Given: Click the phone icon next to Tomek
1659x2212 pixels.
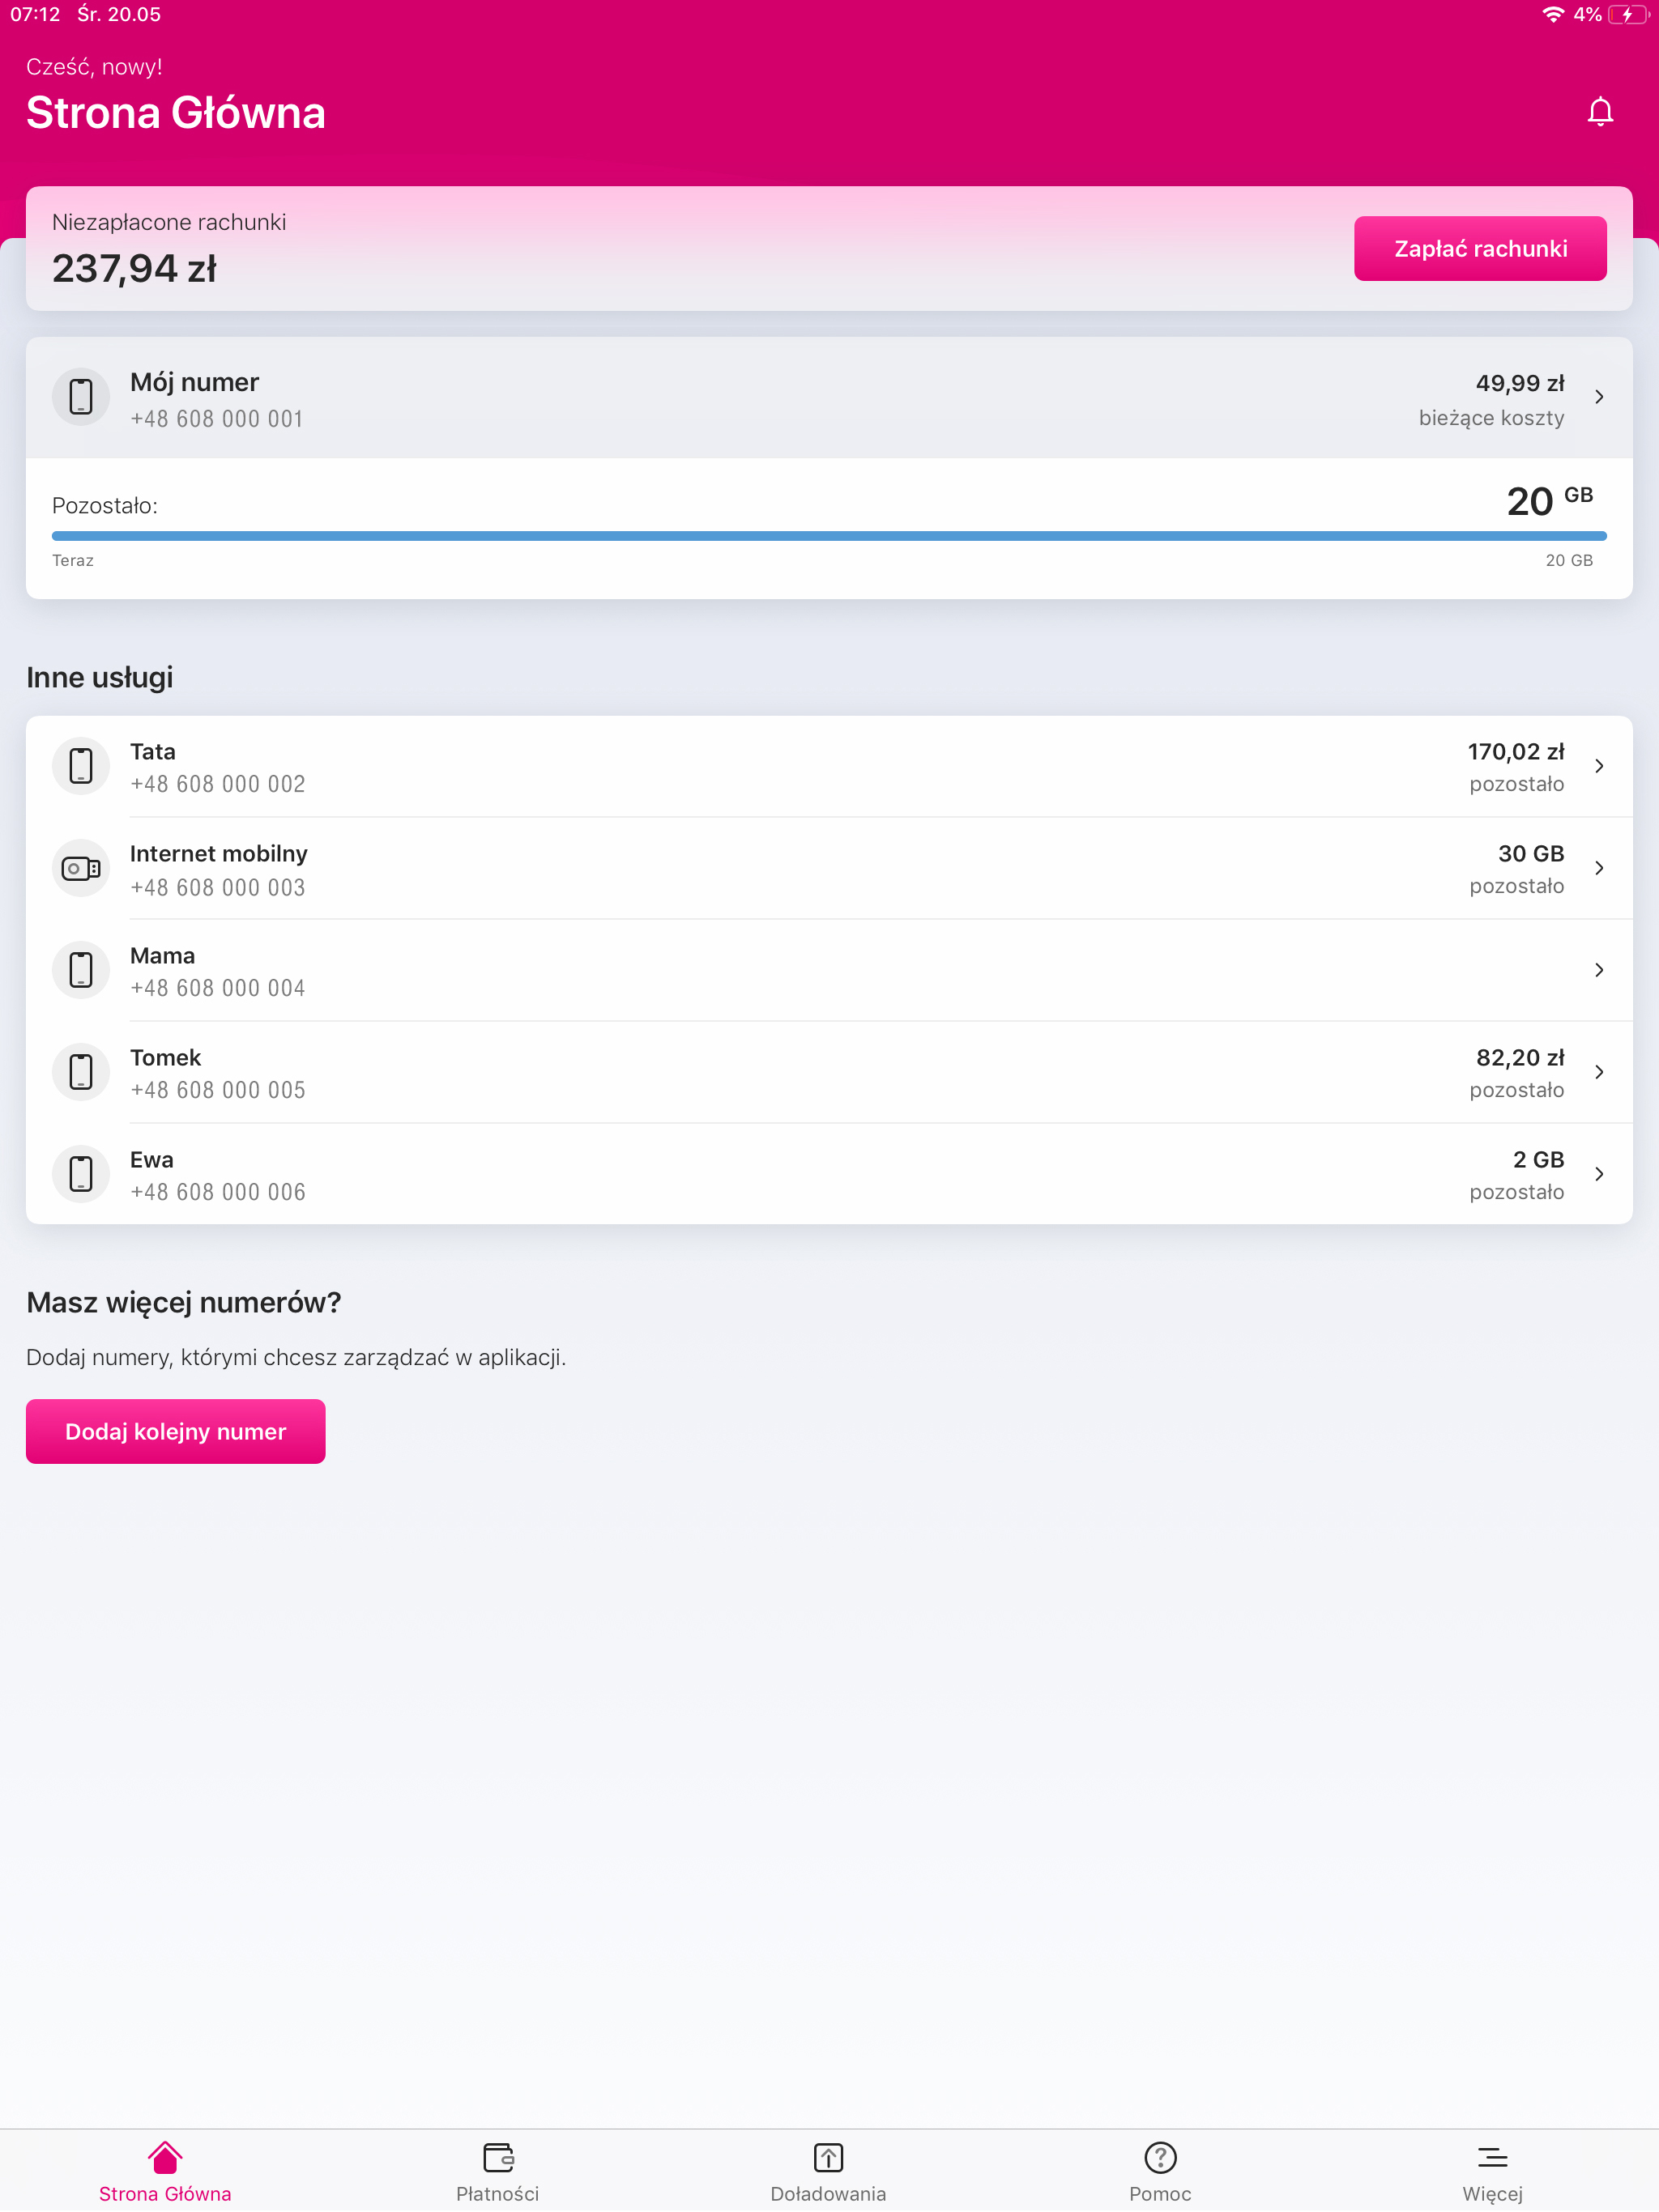Looking at the screenshot, I should point(80,1072).
